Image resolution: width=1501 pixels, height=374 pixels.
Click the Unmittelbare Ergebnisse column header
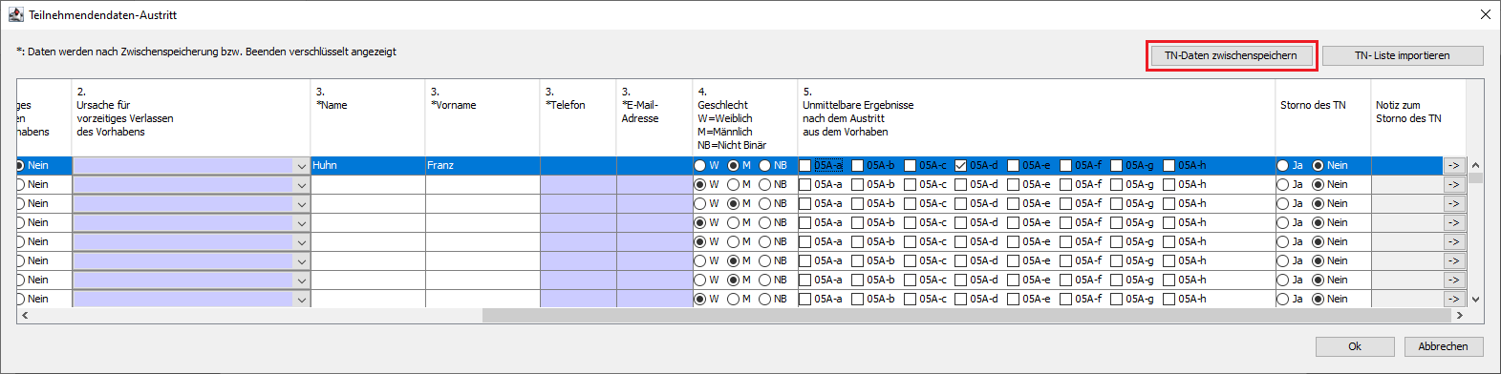tap(1037, 118)
